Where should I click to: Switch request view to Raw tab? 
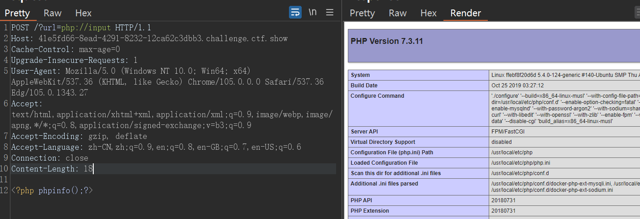(x=53, y=13)
